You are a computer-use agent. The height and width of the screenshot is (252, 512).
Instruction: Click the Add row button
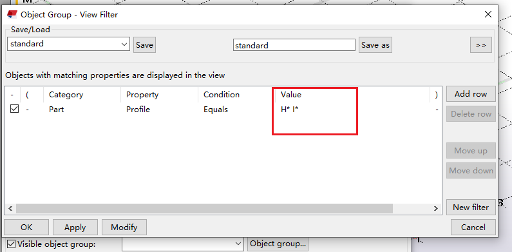[x=471, y=94]
